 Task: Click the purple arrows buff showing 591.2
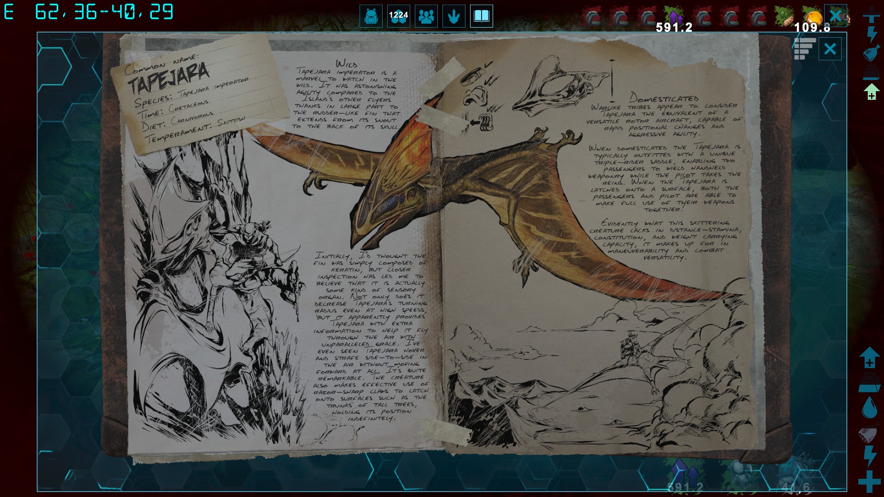coord(674,17)
